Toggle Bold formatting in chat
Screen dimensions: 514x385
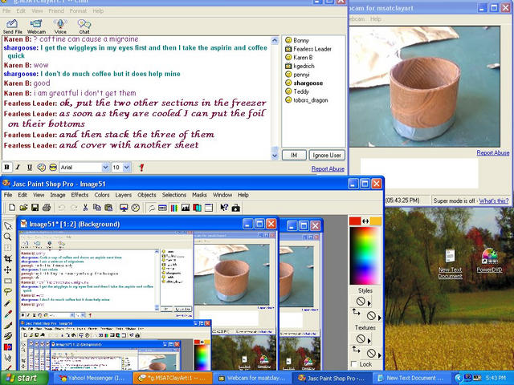(x=6, y=168)
